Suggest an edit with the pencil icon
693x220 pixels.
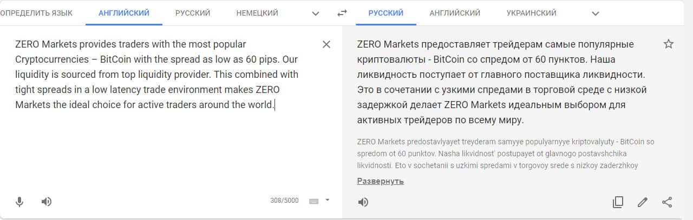[643, 202]
